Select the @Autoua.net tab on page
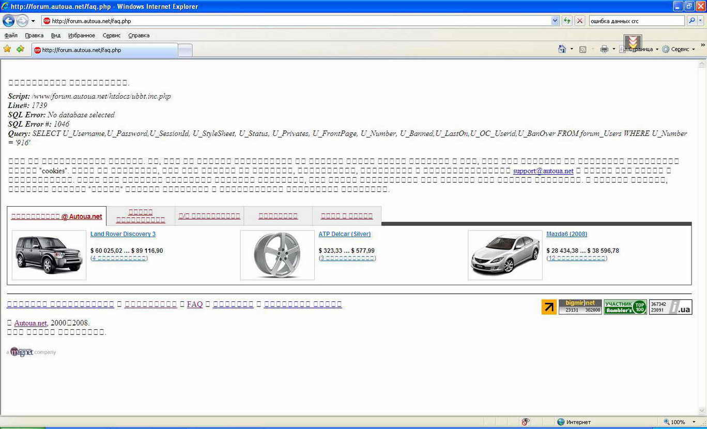707x429 pixels. (56, 217)
